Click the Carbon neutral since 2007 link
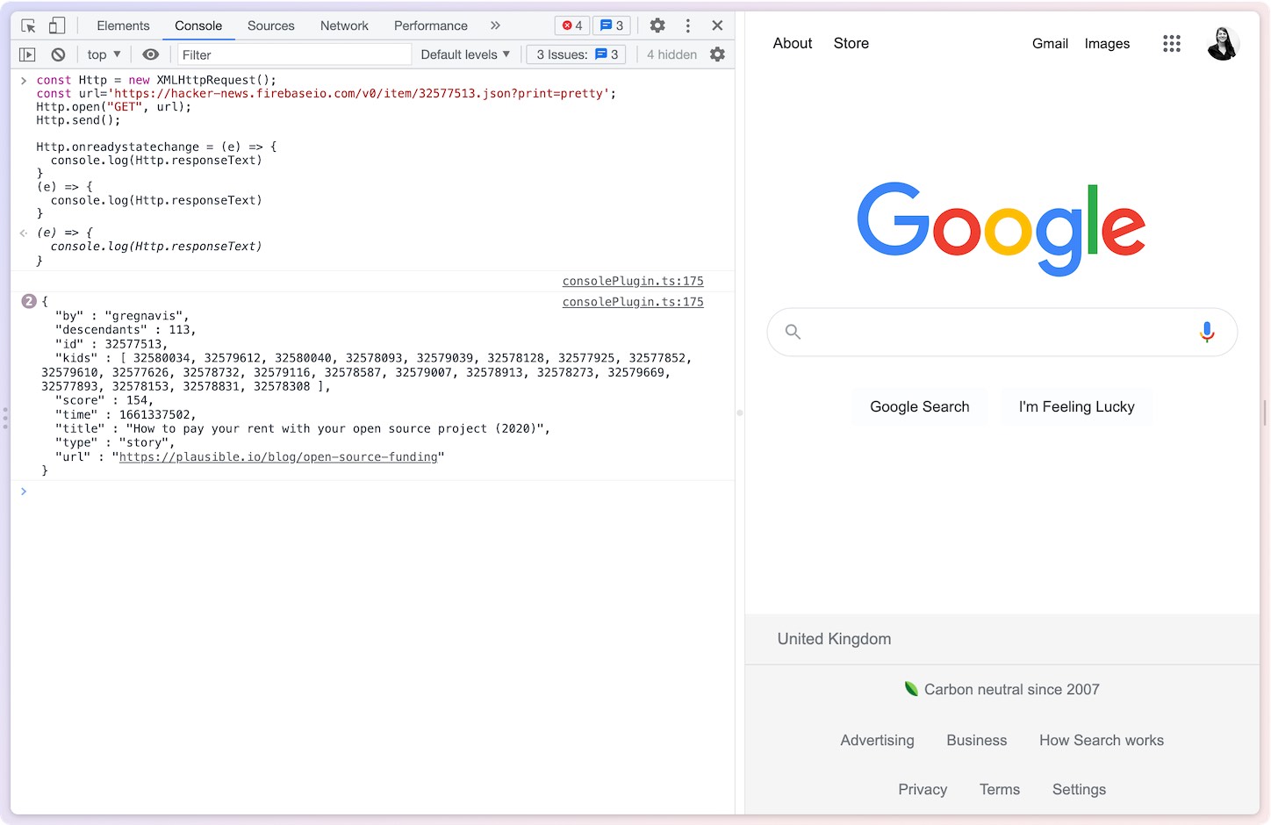 1011,689
